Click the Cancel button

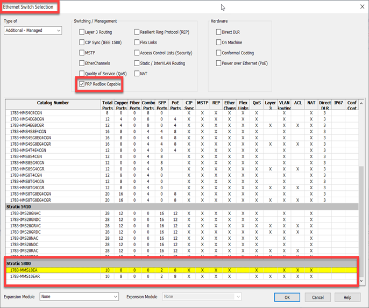point(318,297)
